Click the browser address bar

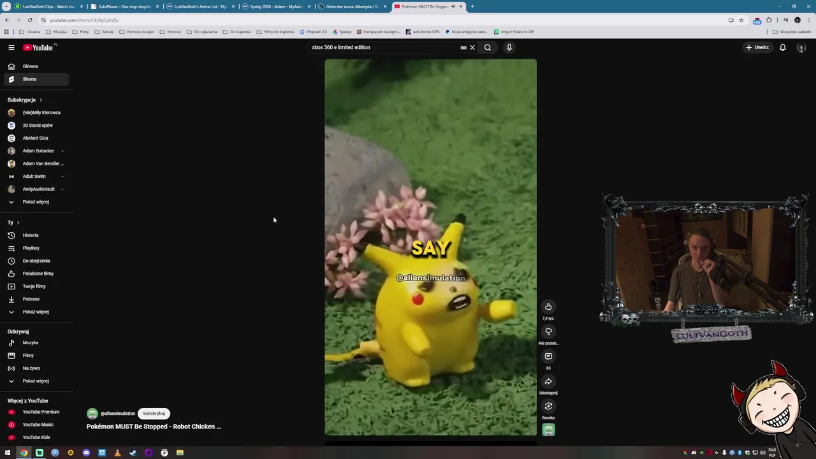click(382, 20)
